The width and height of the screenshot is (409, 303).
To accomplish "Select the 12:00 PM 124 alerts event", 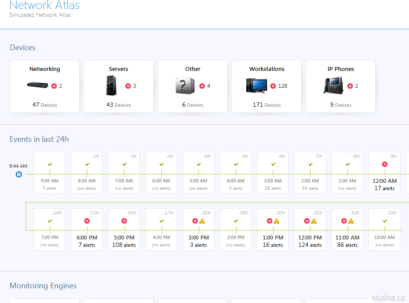I will click(310, 229).
